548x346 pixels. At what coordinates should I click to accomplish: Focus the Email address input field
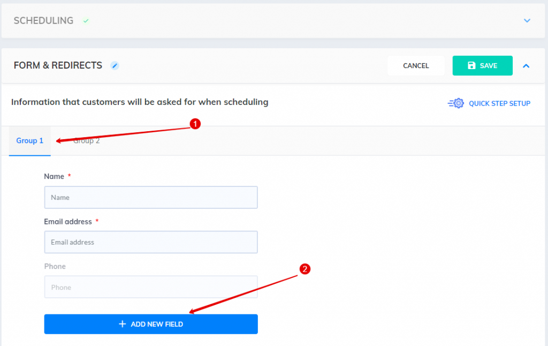tap(151, 242)
